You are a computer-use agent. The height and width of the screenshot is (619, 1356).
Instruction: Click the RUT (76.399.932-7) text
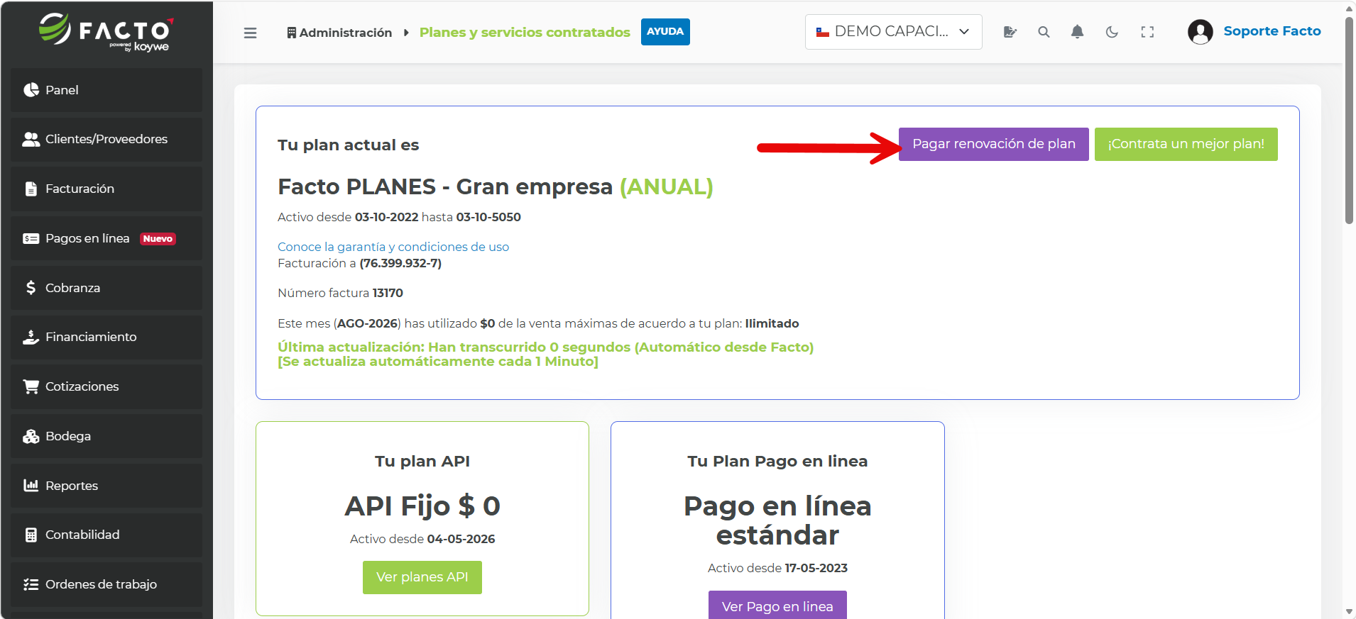400,263
